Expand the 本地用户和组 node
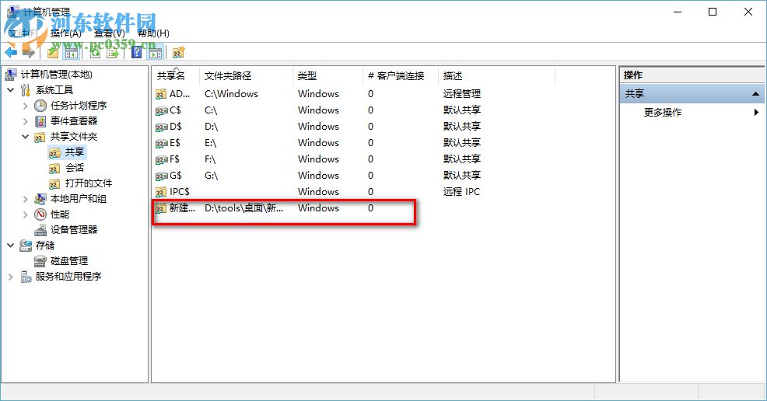The height and width of the screenshot is (401, 767). 26,199
